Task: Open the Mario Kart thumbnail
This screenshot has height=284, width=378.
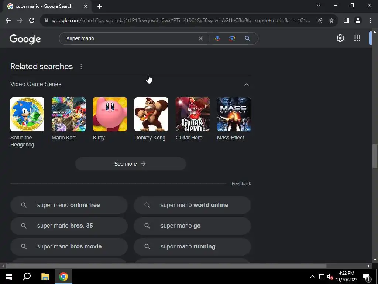Action: click(69, 114)
